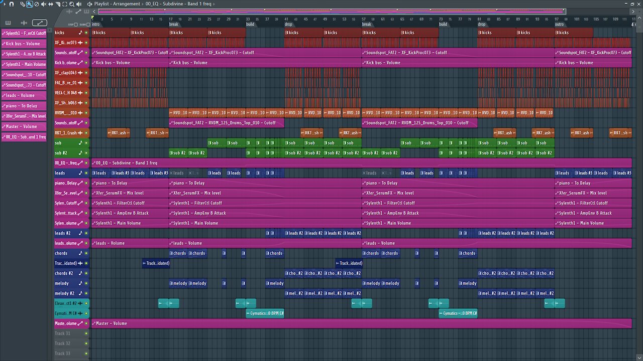Mute the leads track
The width and height of the screenshot is (643, 361).
pyautogui.click(x=86, y=173)
